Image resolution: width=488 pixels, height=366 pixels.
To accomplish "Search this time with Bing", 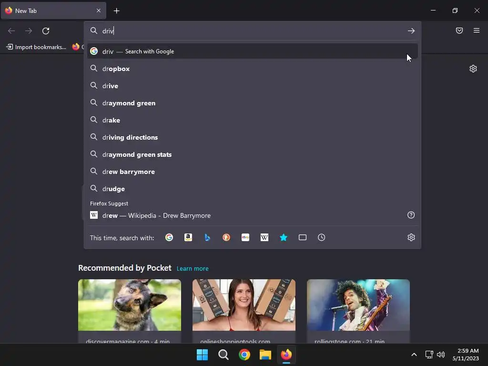I will 207,237.
